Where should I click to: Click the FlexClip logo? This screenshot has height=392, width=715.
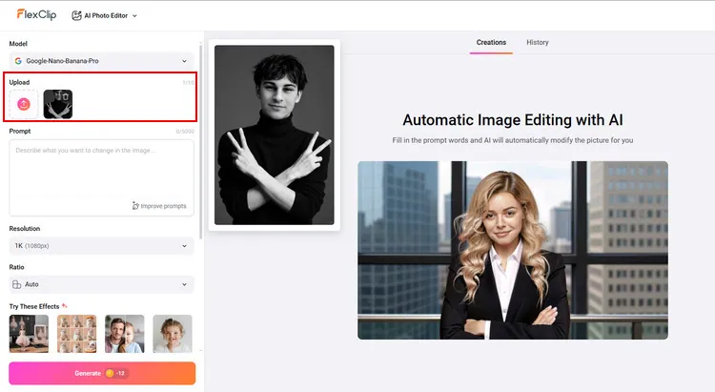(x=35, y=14)
